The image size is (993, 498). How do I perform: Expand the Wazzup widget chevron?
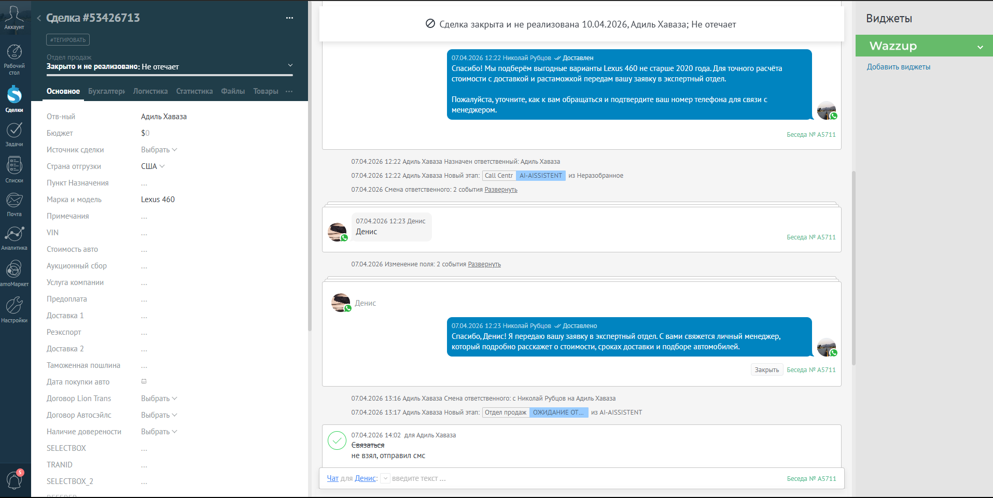pyautogui.click(x=980, y=47)
